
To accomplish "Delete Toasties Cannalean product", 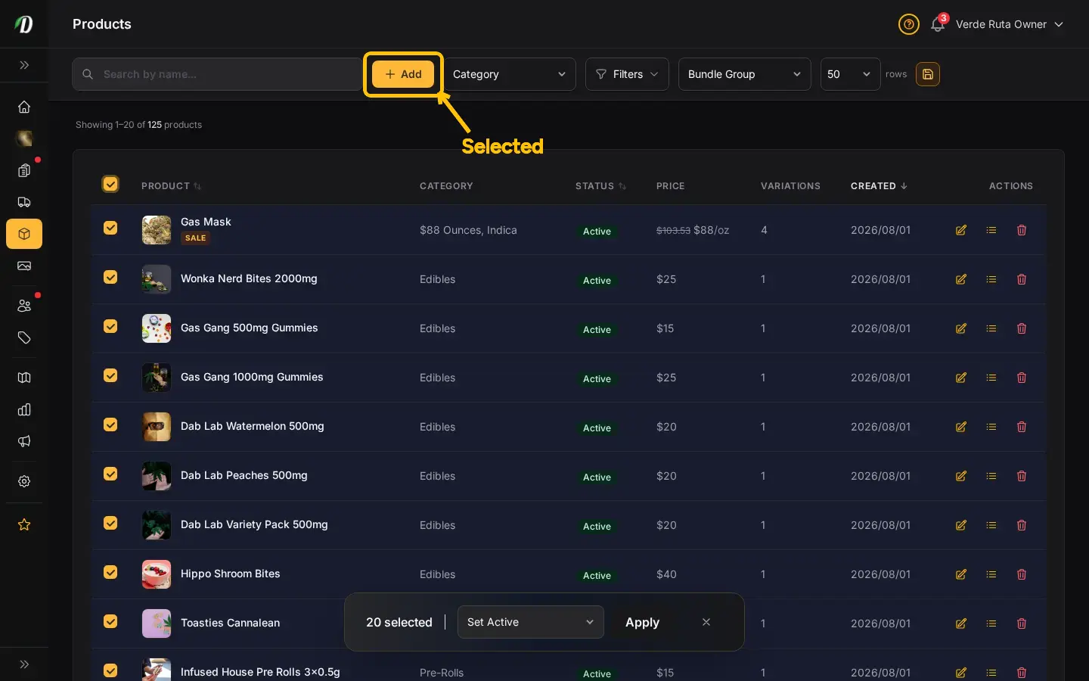I will tap(1022, 623).
